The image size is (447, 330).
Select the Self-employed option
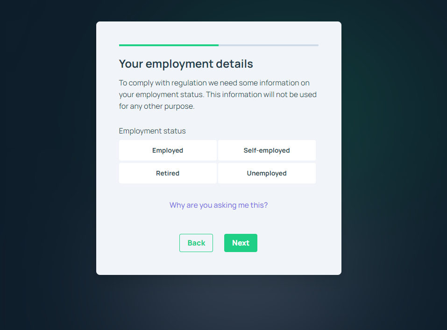point(267,150)
